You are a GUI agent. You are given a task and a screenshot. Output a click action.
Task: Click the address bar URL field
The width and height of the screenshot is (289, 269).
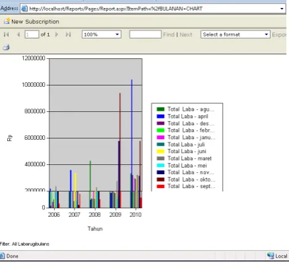click(153, 9)
